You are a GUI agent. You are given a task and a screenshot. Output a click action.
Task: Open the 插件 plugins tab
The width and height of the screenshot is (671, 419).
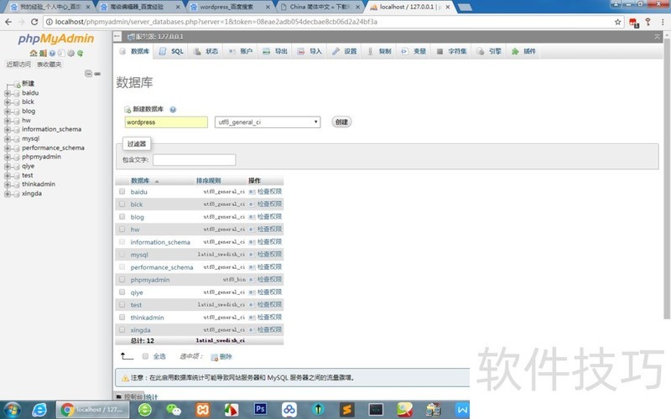[x=523, y=51]
